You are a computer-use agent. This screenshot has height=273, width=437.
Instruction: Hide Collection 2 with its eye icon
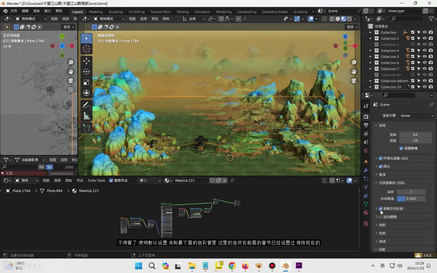pos(425,39)
